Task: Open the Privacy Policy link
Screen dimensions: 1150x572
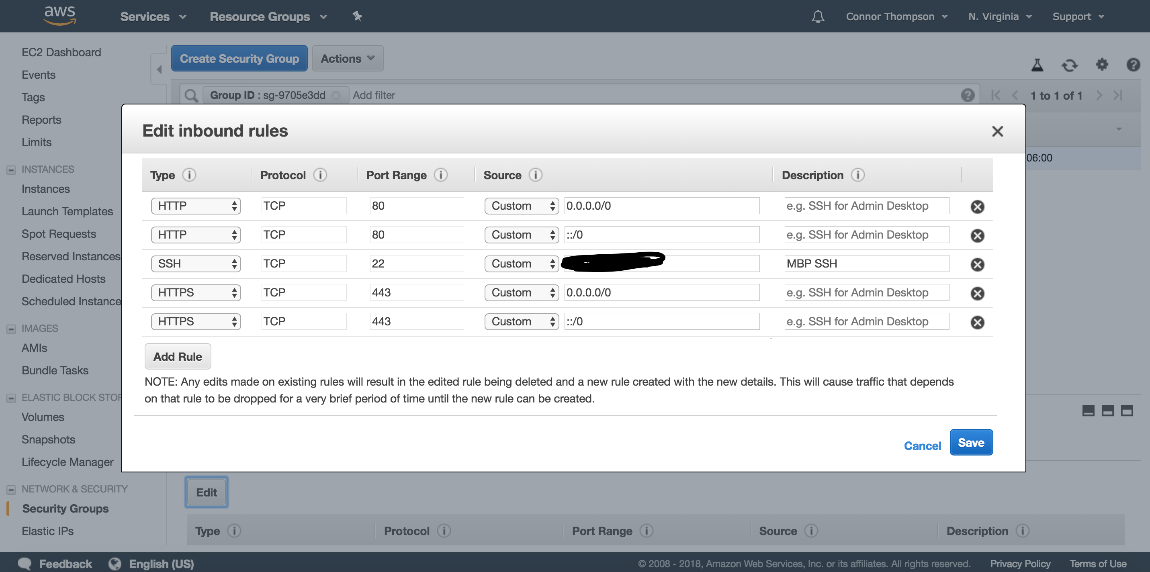Action: (x=1020, y=563)
